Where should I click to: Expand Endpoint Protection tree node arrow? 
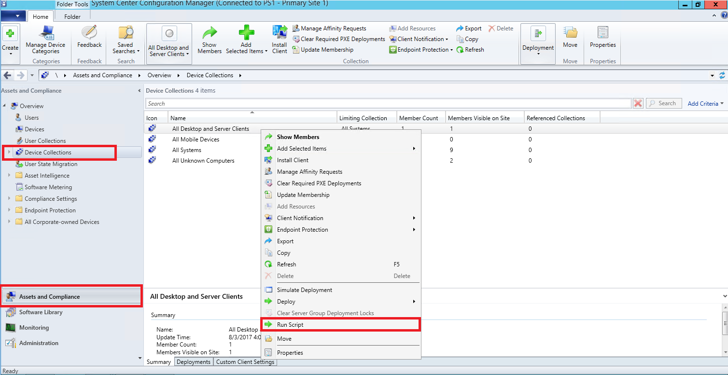point(9,210)
